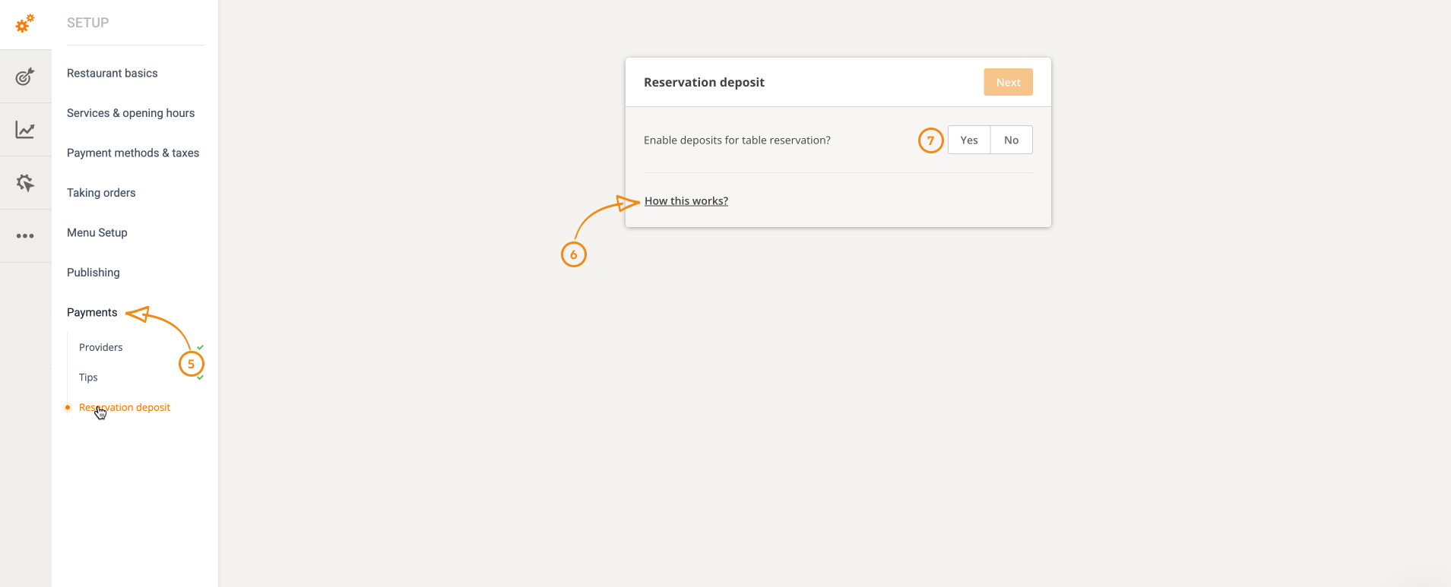The height and width of the screenshot is (587, 1451).
Task: Open the Menu Setup section
Action: click(97, 233)
